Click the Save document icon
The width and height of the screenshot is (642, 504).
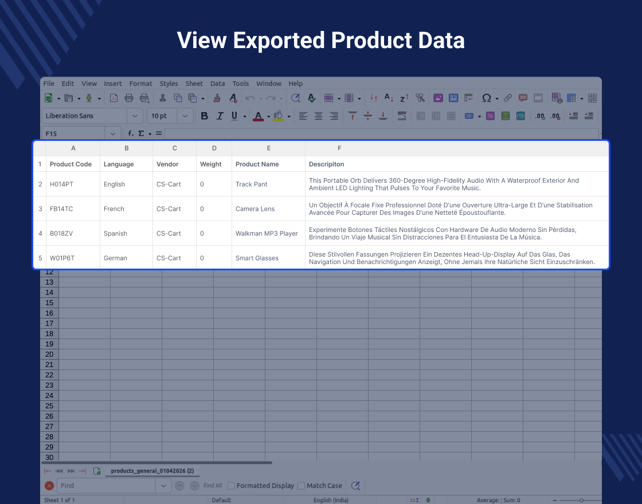[89, 98]
